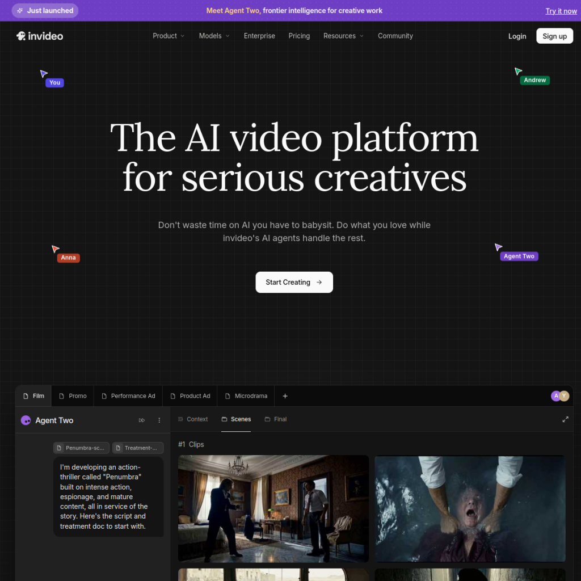
Task: Click the purple A user avatar
Action: 555,395
